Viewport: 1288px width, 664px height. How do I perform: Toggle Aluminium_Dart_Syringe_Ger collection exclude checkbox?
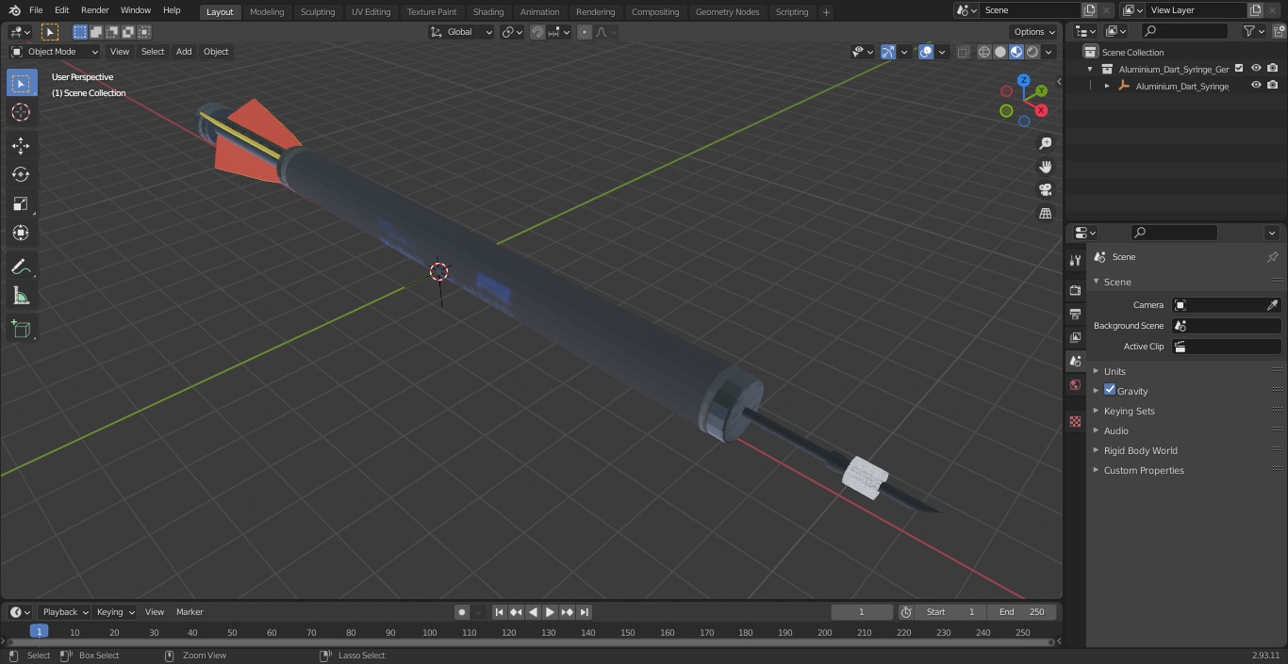1239,69
